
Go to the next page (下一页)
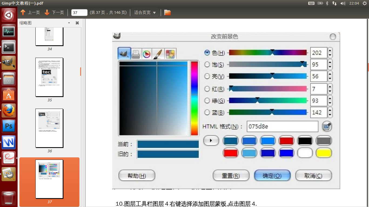pos(54,12)
